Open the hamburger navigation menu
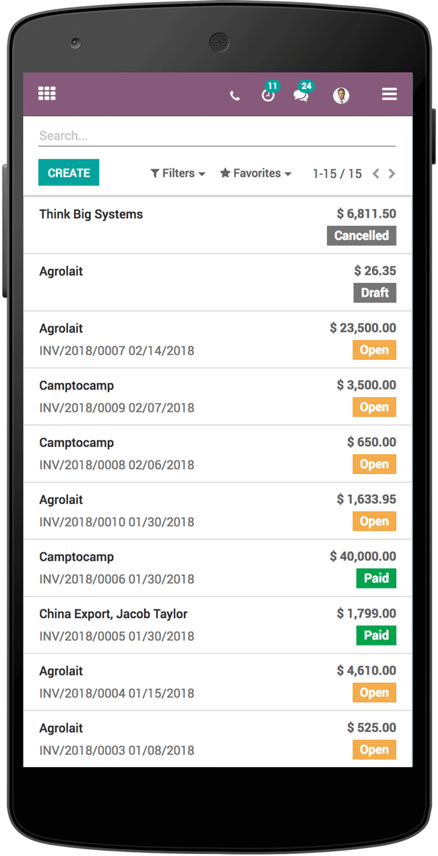This screenshot has width=438, height=856. [x=389, y=94]
